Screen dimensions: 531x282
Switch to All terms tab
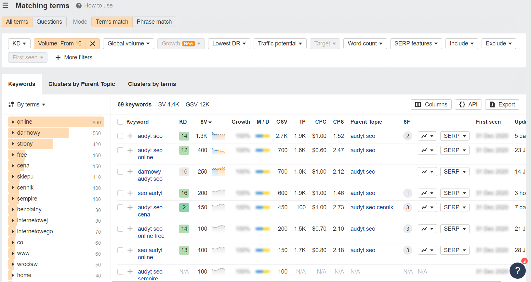coord(17,22)
